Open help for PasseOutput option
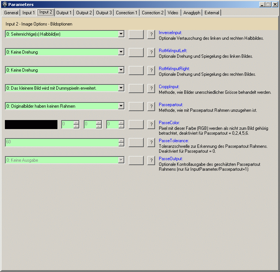 [151, 161]
